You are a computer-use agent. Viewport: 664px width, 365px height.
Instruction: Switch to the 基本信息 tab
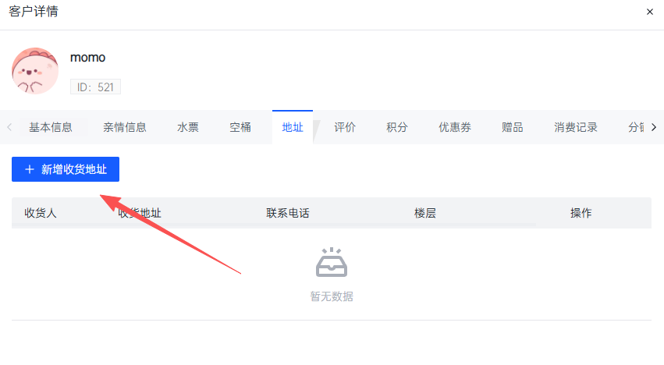coord(51,127)
